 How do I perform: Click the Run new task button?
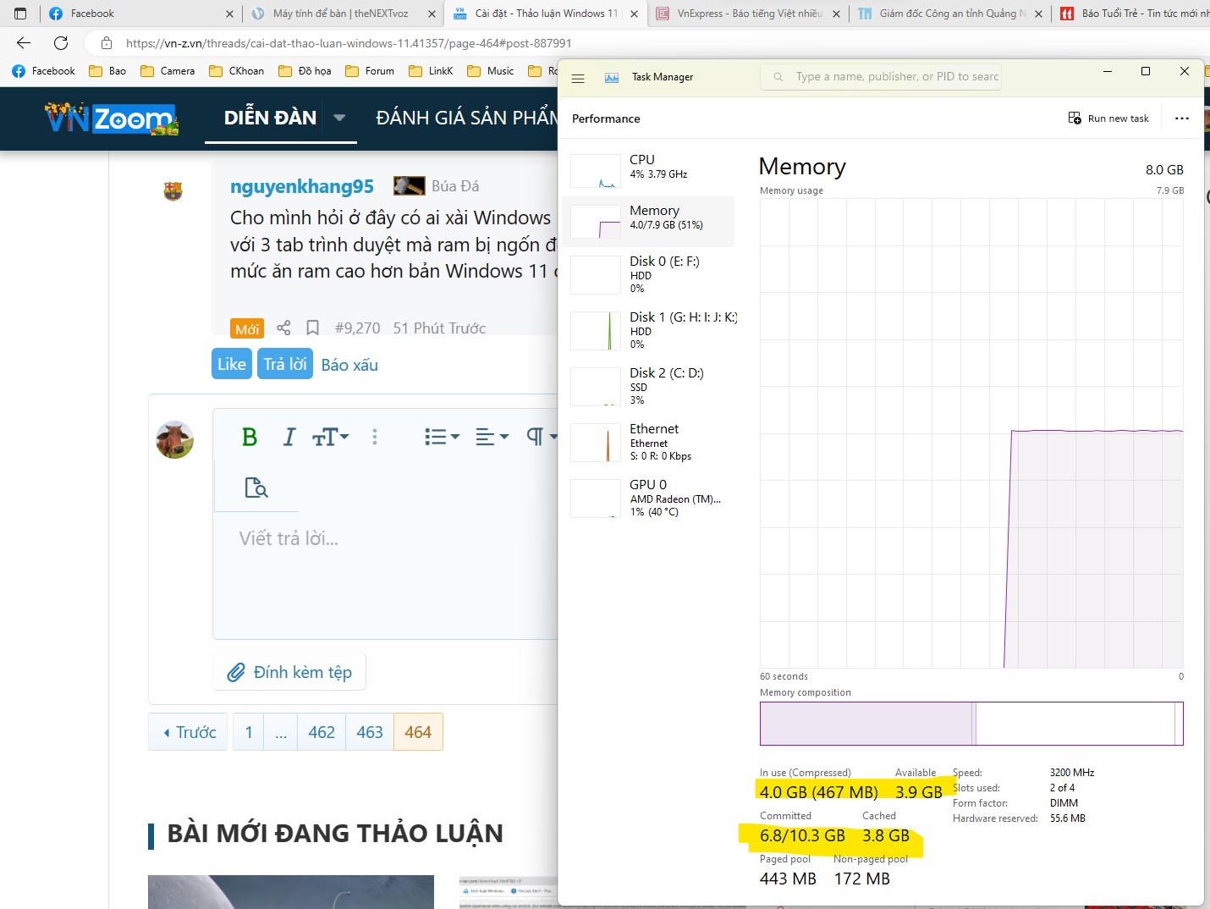click(1108, 118)
